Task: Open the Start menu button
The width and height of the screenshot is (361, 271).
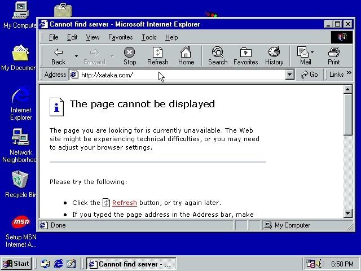Action: [16, 264]
